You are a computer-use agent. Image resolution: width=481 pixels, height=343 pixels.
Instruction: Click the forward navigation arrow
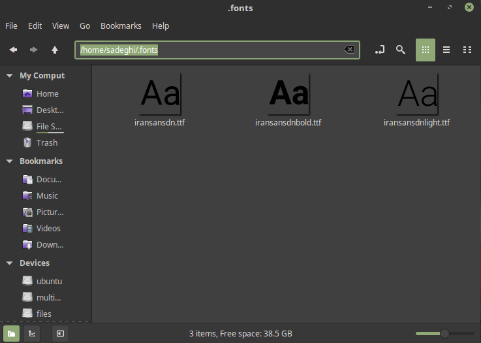pyautogui.click(x=34, y=50)
